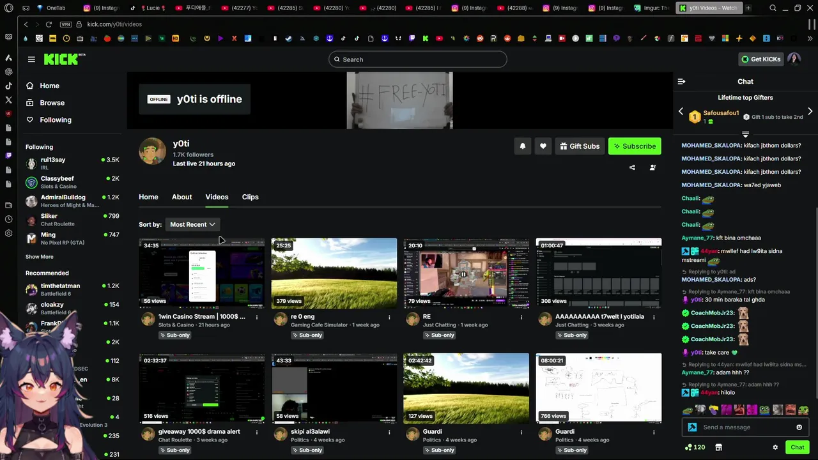Image resolution: width=818 pixels, height=460 pixels.
Task: Open Sliker channel in sidebar
Action: (x=72, y=220)
